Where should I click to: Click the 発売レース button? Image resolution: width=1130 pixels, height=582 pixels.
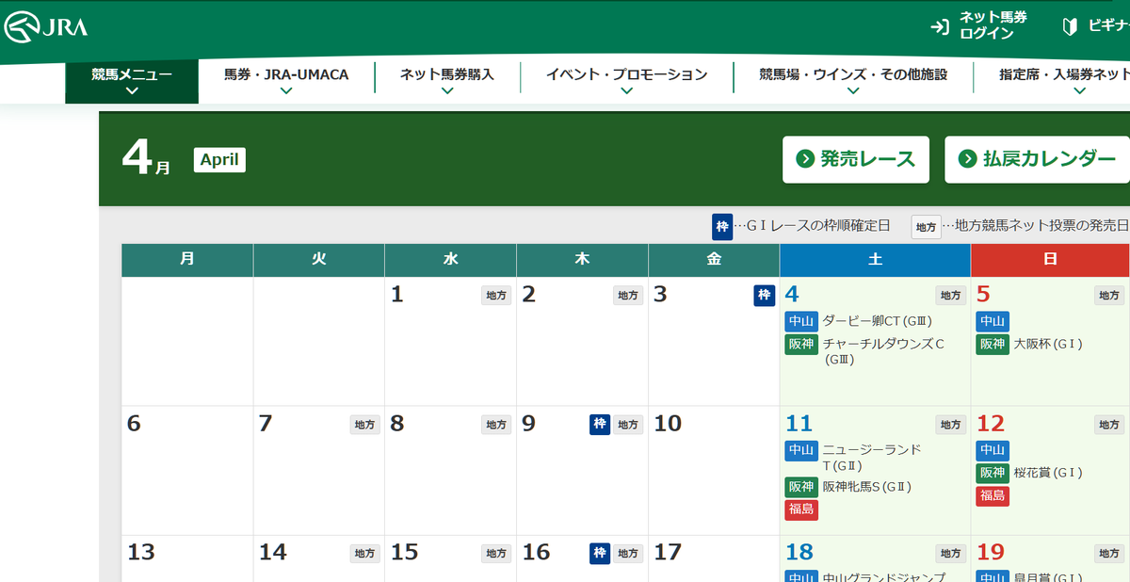click(856, 159)
